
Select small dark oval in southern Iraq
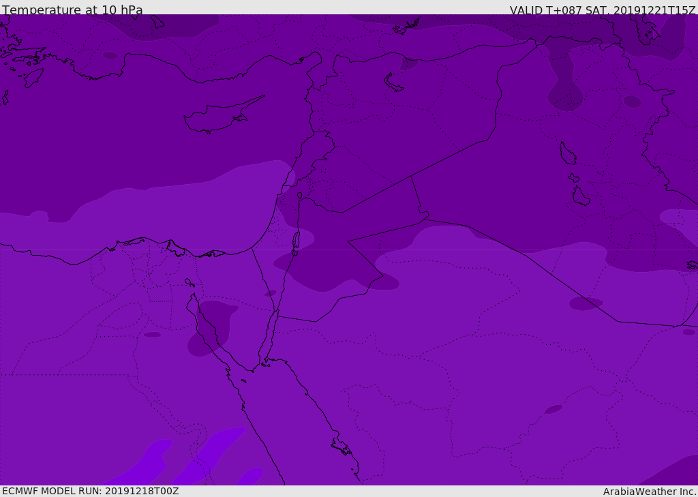coord(586,303)
